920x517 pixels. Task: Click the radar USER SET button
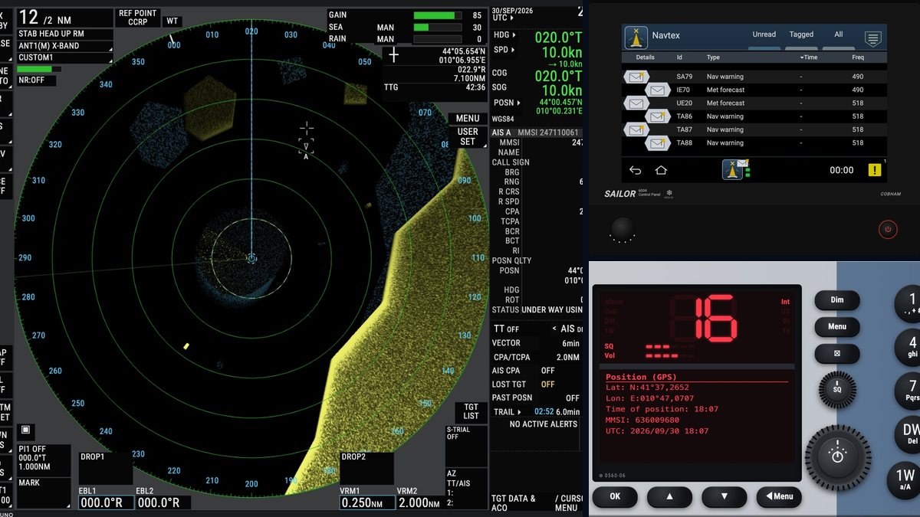pos(468,136)
